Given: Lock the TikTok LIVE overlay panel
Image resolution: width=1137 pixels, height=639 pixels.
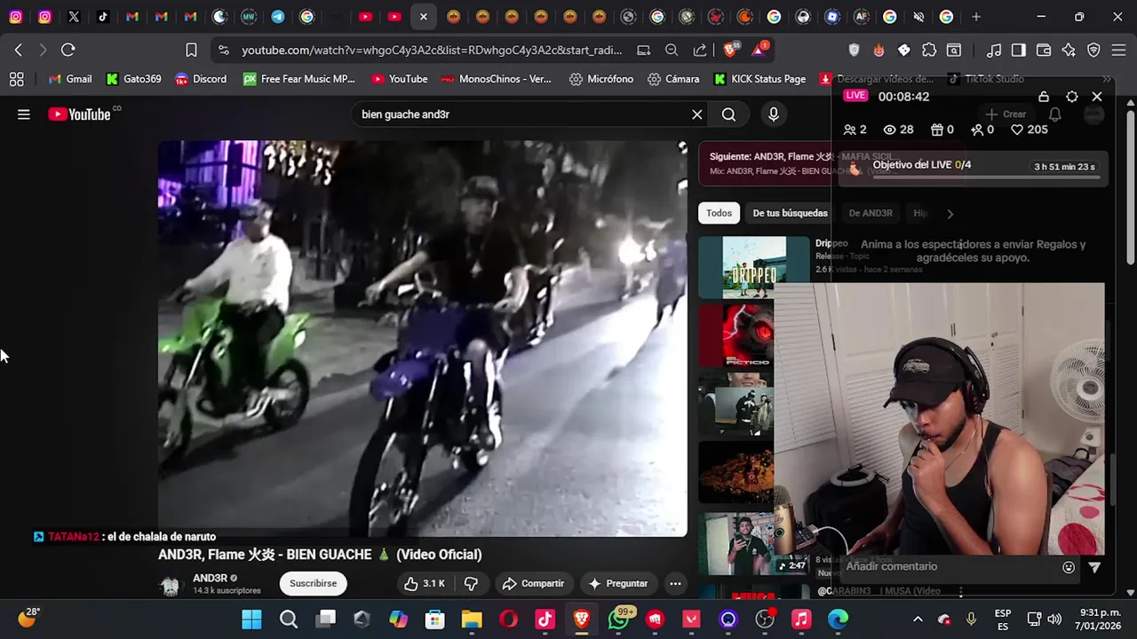Looking at the screenshot, I should click(x=1044, y=96).
